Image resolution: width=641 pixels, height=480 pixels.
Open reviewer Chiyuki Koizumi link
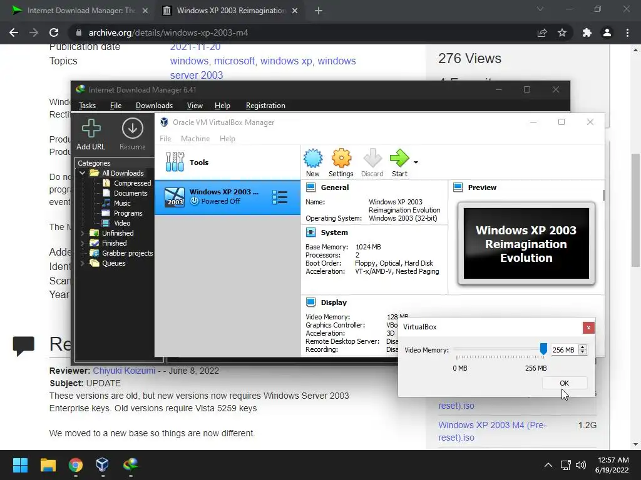click(x=124, y=371)
